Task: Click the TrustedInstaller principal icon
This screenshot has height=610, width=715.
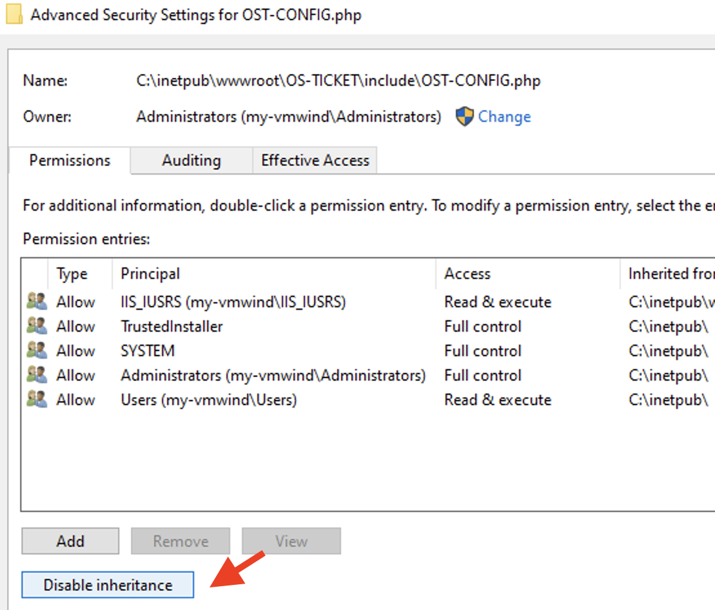Action: click(37, 326)
